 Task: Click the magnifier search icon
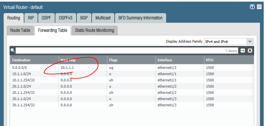point(13,50)
